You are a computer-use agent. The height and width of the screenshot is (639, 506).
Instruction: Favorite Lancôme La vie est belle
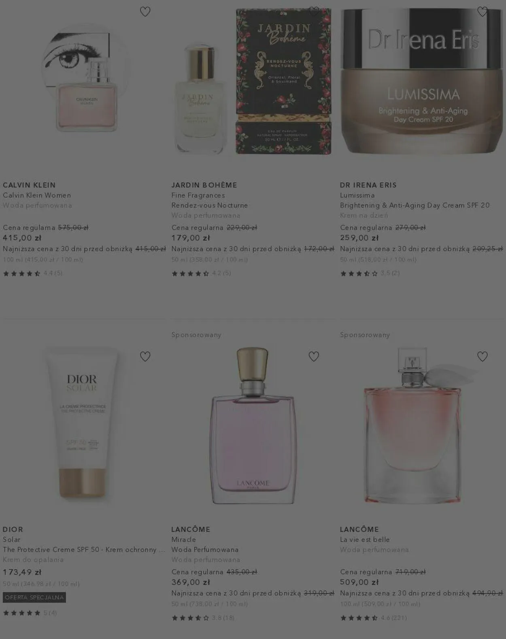point(482,356)
